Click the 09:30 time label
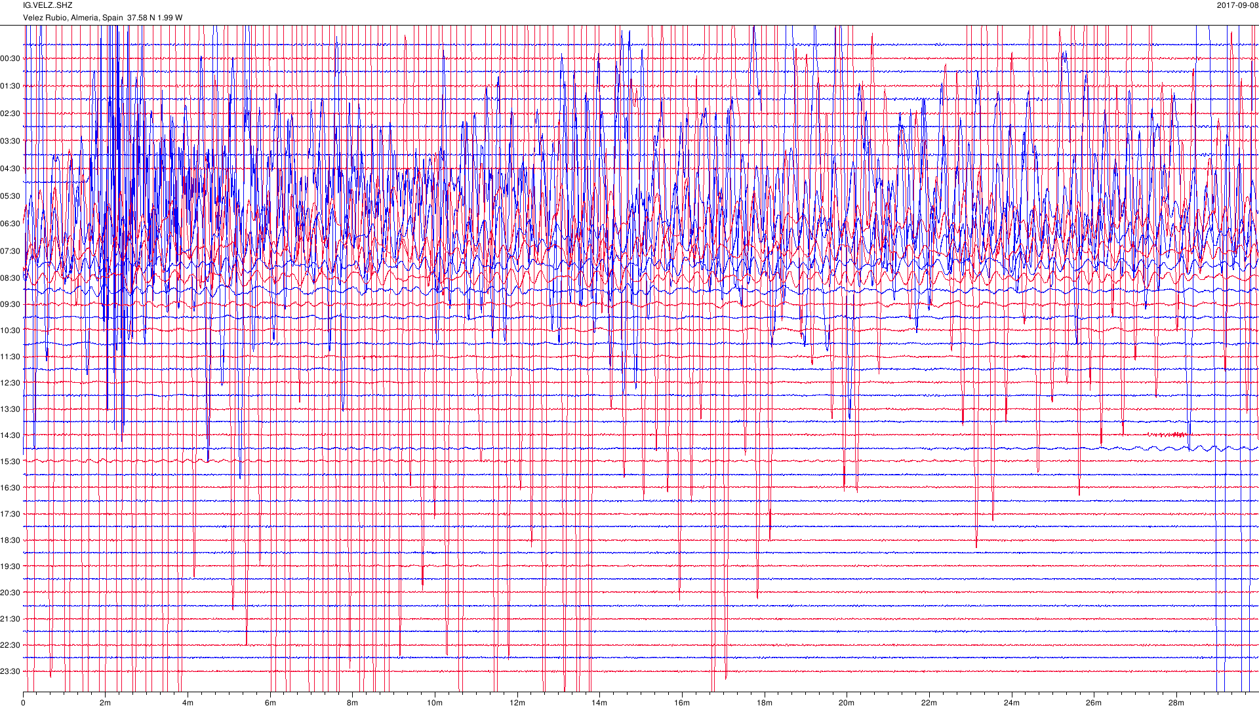1259x708 pixels. pos(10,305)
